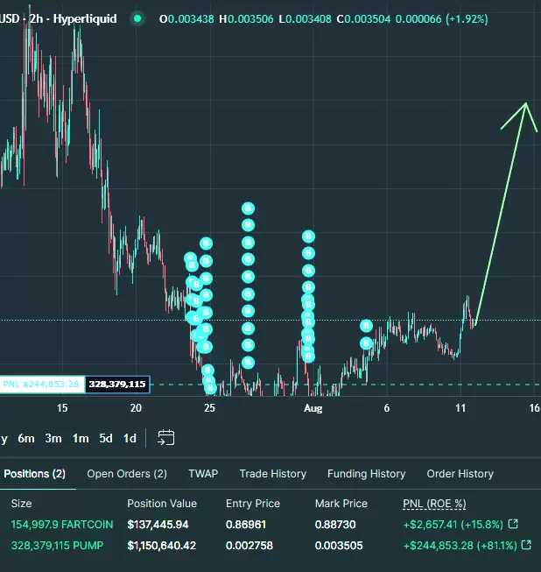Click the PNL (ROE %) column header

click(x=434, y=504)
